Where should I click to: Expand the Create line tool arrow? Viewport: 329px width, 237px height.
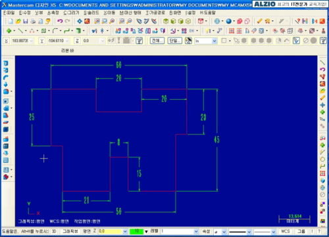25,31
